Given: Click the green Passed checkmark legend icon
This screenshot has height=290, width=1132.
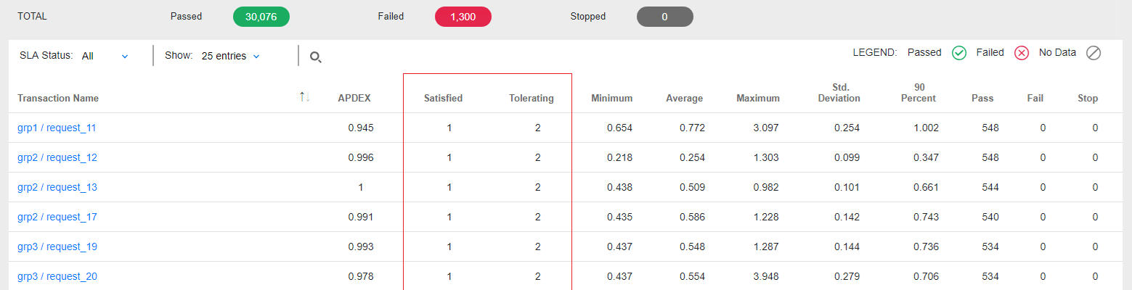Looking at the screenshot, I should (x=959, y=53).
